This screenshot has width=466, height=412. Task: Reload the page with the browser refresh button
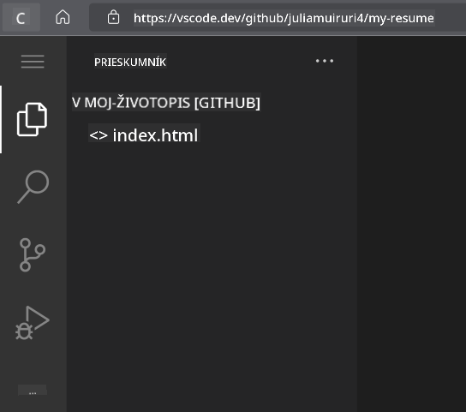[21, 18]
